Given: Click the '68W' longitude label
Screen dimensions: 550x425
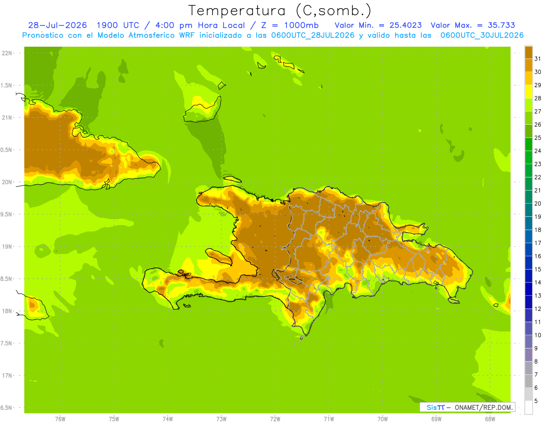Looking at the screenshot, I should click(x=490, y=419).
